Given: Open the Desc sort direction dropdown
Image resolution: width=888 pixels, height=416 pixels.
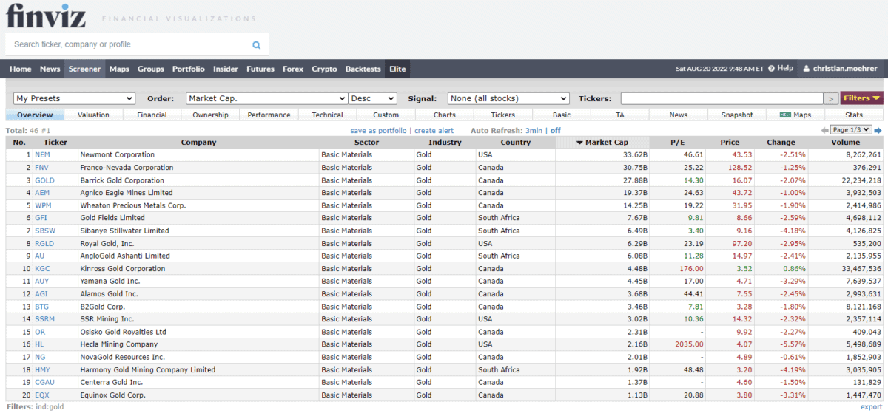Looking at the screenshot, I should (373, 98).
